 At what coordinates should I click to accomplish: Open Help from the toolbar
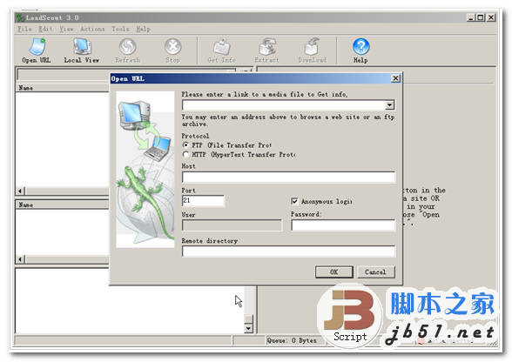tap(360, 50)
